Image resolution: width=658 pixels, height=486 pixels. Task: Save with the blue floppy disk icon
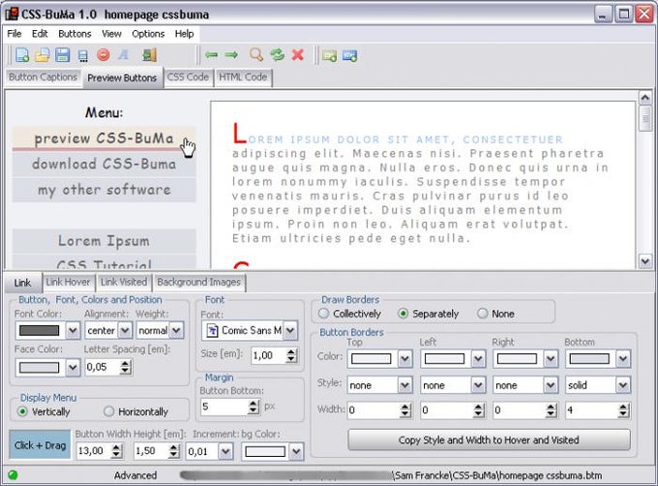63,55
